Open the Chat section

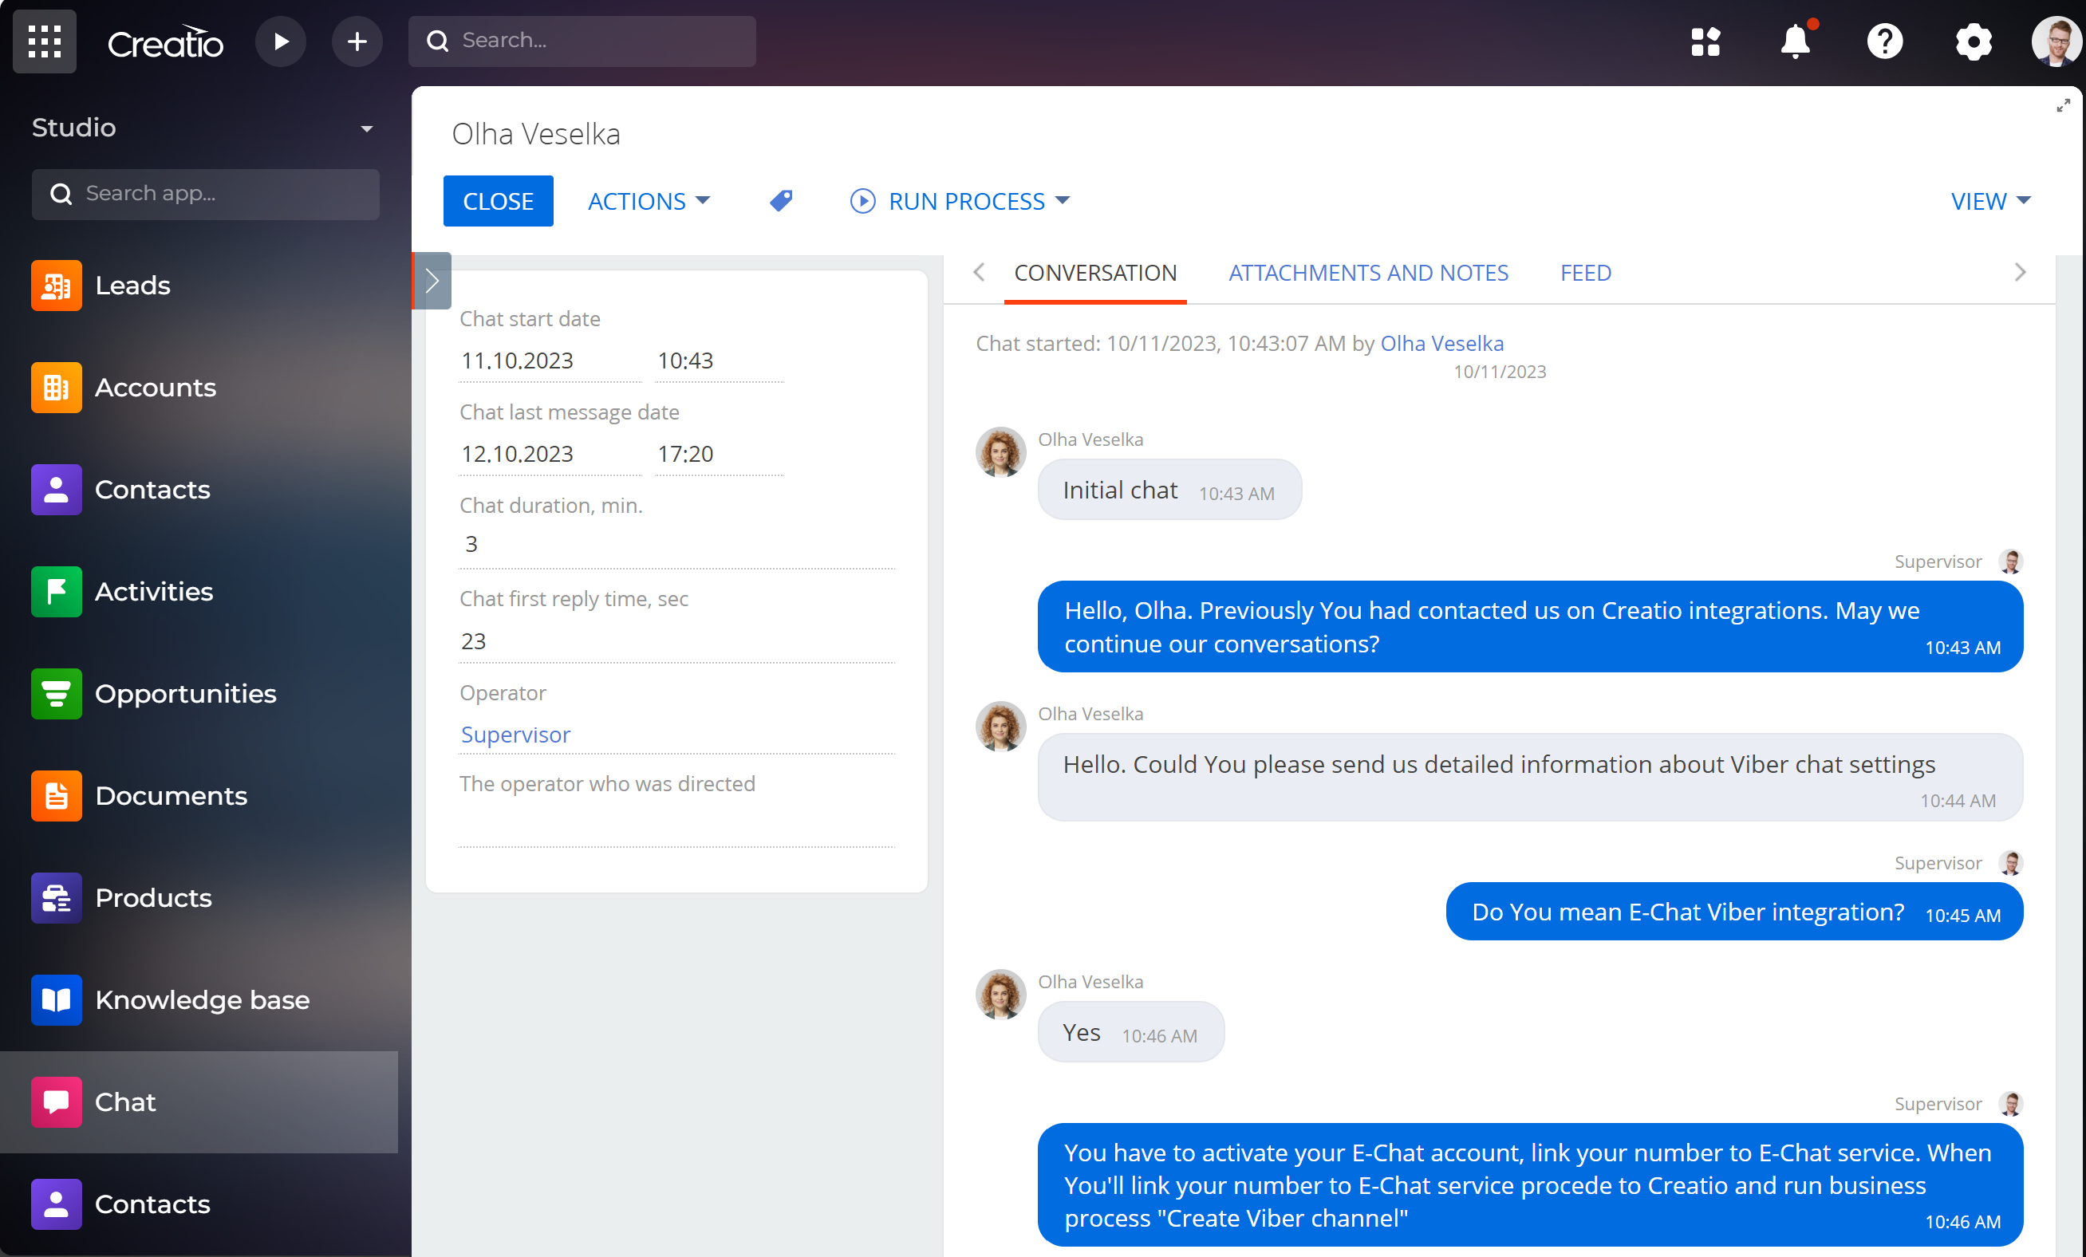pyautogui.click(x=125, y=1101)
